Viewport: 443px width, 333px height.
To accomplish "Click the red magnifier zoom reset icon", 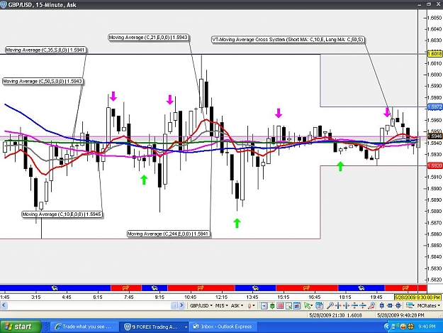I will click(372, 305).
